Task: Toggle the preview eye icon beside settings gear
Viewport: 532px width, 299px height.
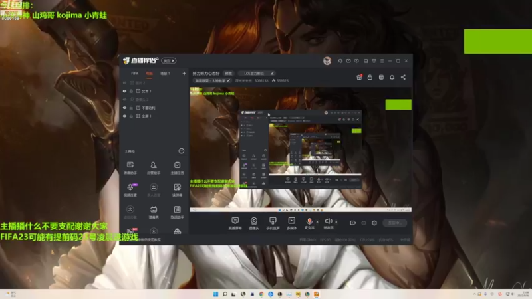Action: pyautogui.click(x=364, y=223)
